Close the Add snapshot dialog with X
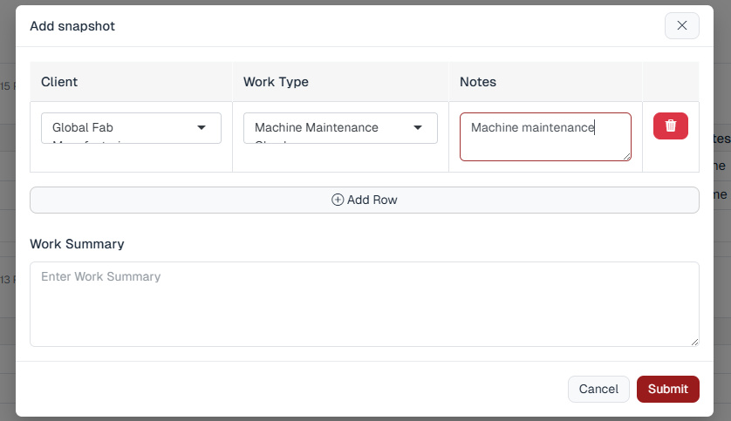This screenshot has height=421, width=731. (681, 26)
